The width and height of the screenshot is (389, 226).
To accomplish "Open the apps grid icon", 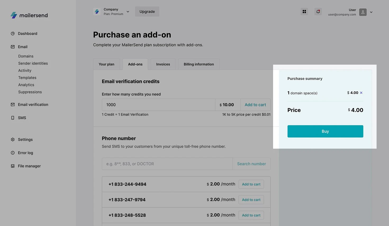I will click(x=304, y=12).
